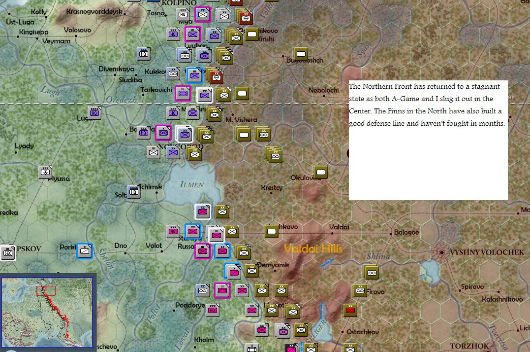Click the Spirovo town label
The width and height of the screenshot is (530, 352).
point(472,287)
